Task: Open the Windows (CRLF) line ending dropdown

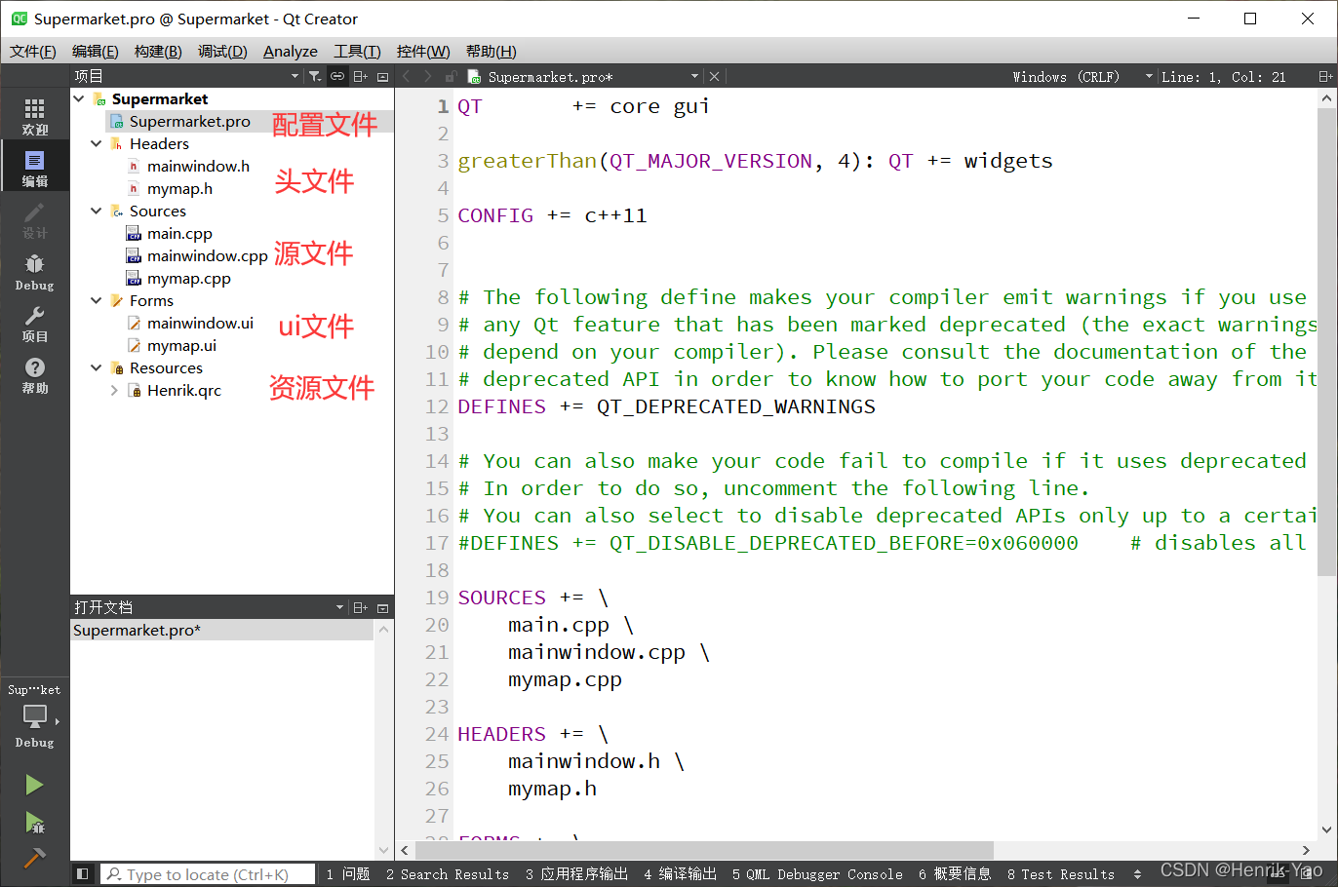Action: [1082, 76]
